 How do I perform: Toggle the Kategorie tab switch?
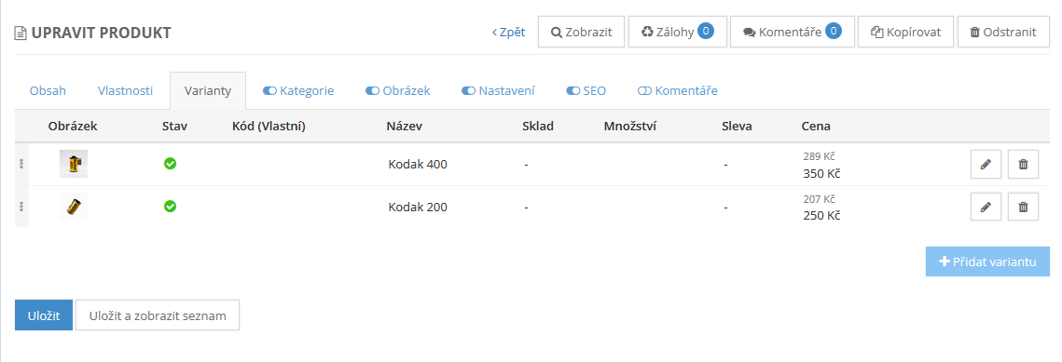point(270,90)
